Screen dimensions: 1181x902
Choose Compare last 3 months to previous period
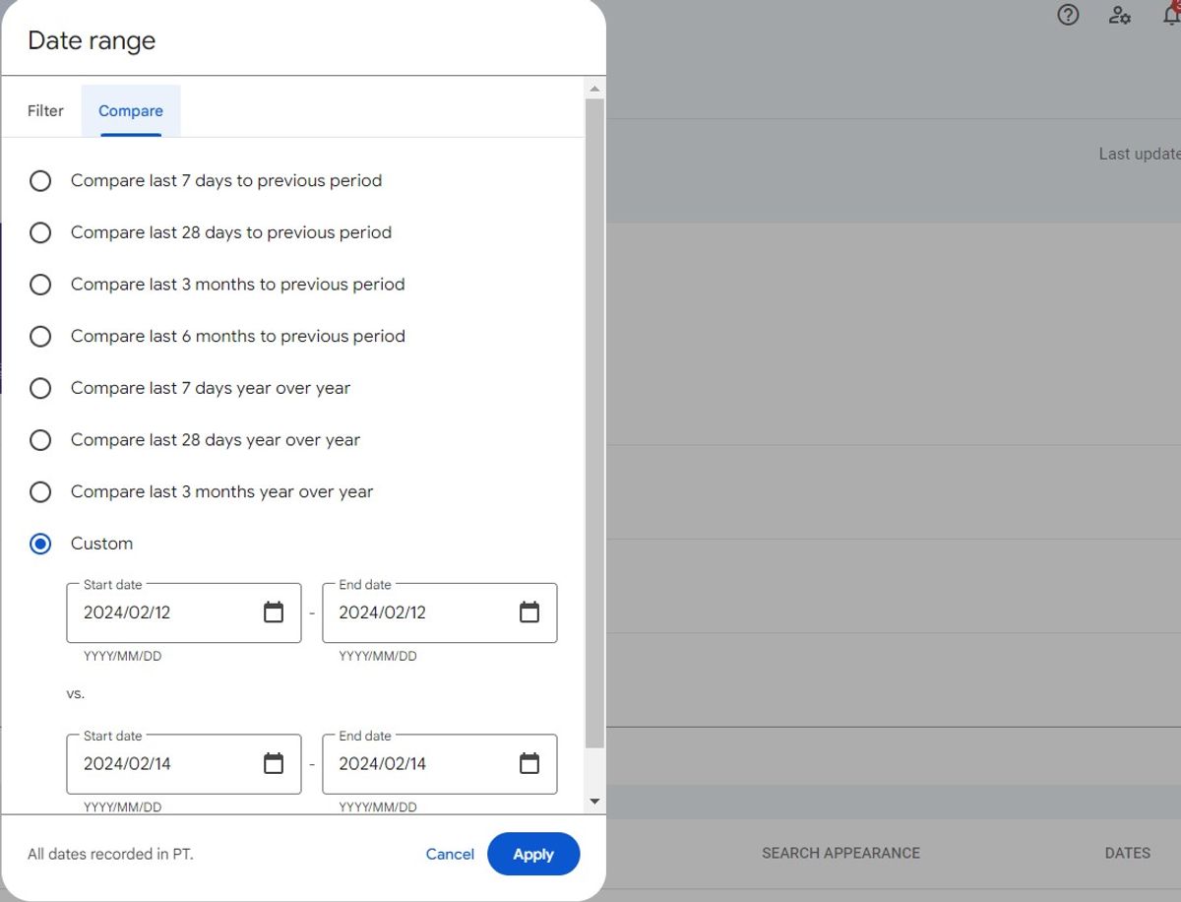[x=40, y=285]
